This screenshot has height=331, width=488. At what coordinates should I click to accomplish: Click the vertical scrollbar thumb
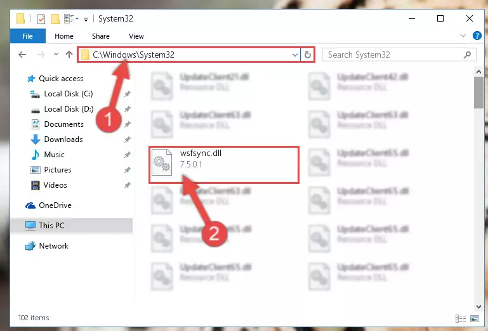[x=478, y=93]
